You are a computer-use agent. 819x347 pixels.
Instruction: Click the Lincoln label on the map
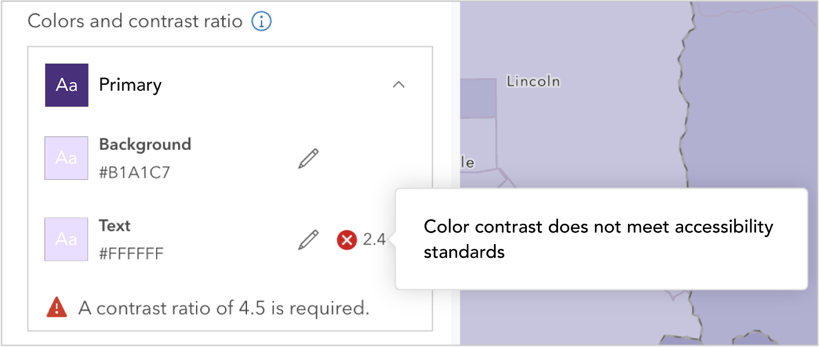(x=533, y=81)
